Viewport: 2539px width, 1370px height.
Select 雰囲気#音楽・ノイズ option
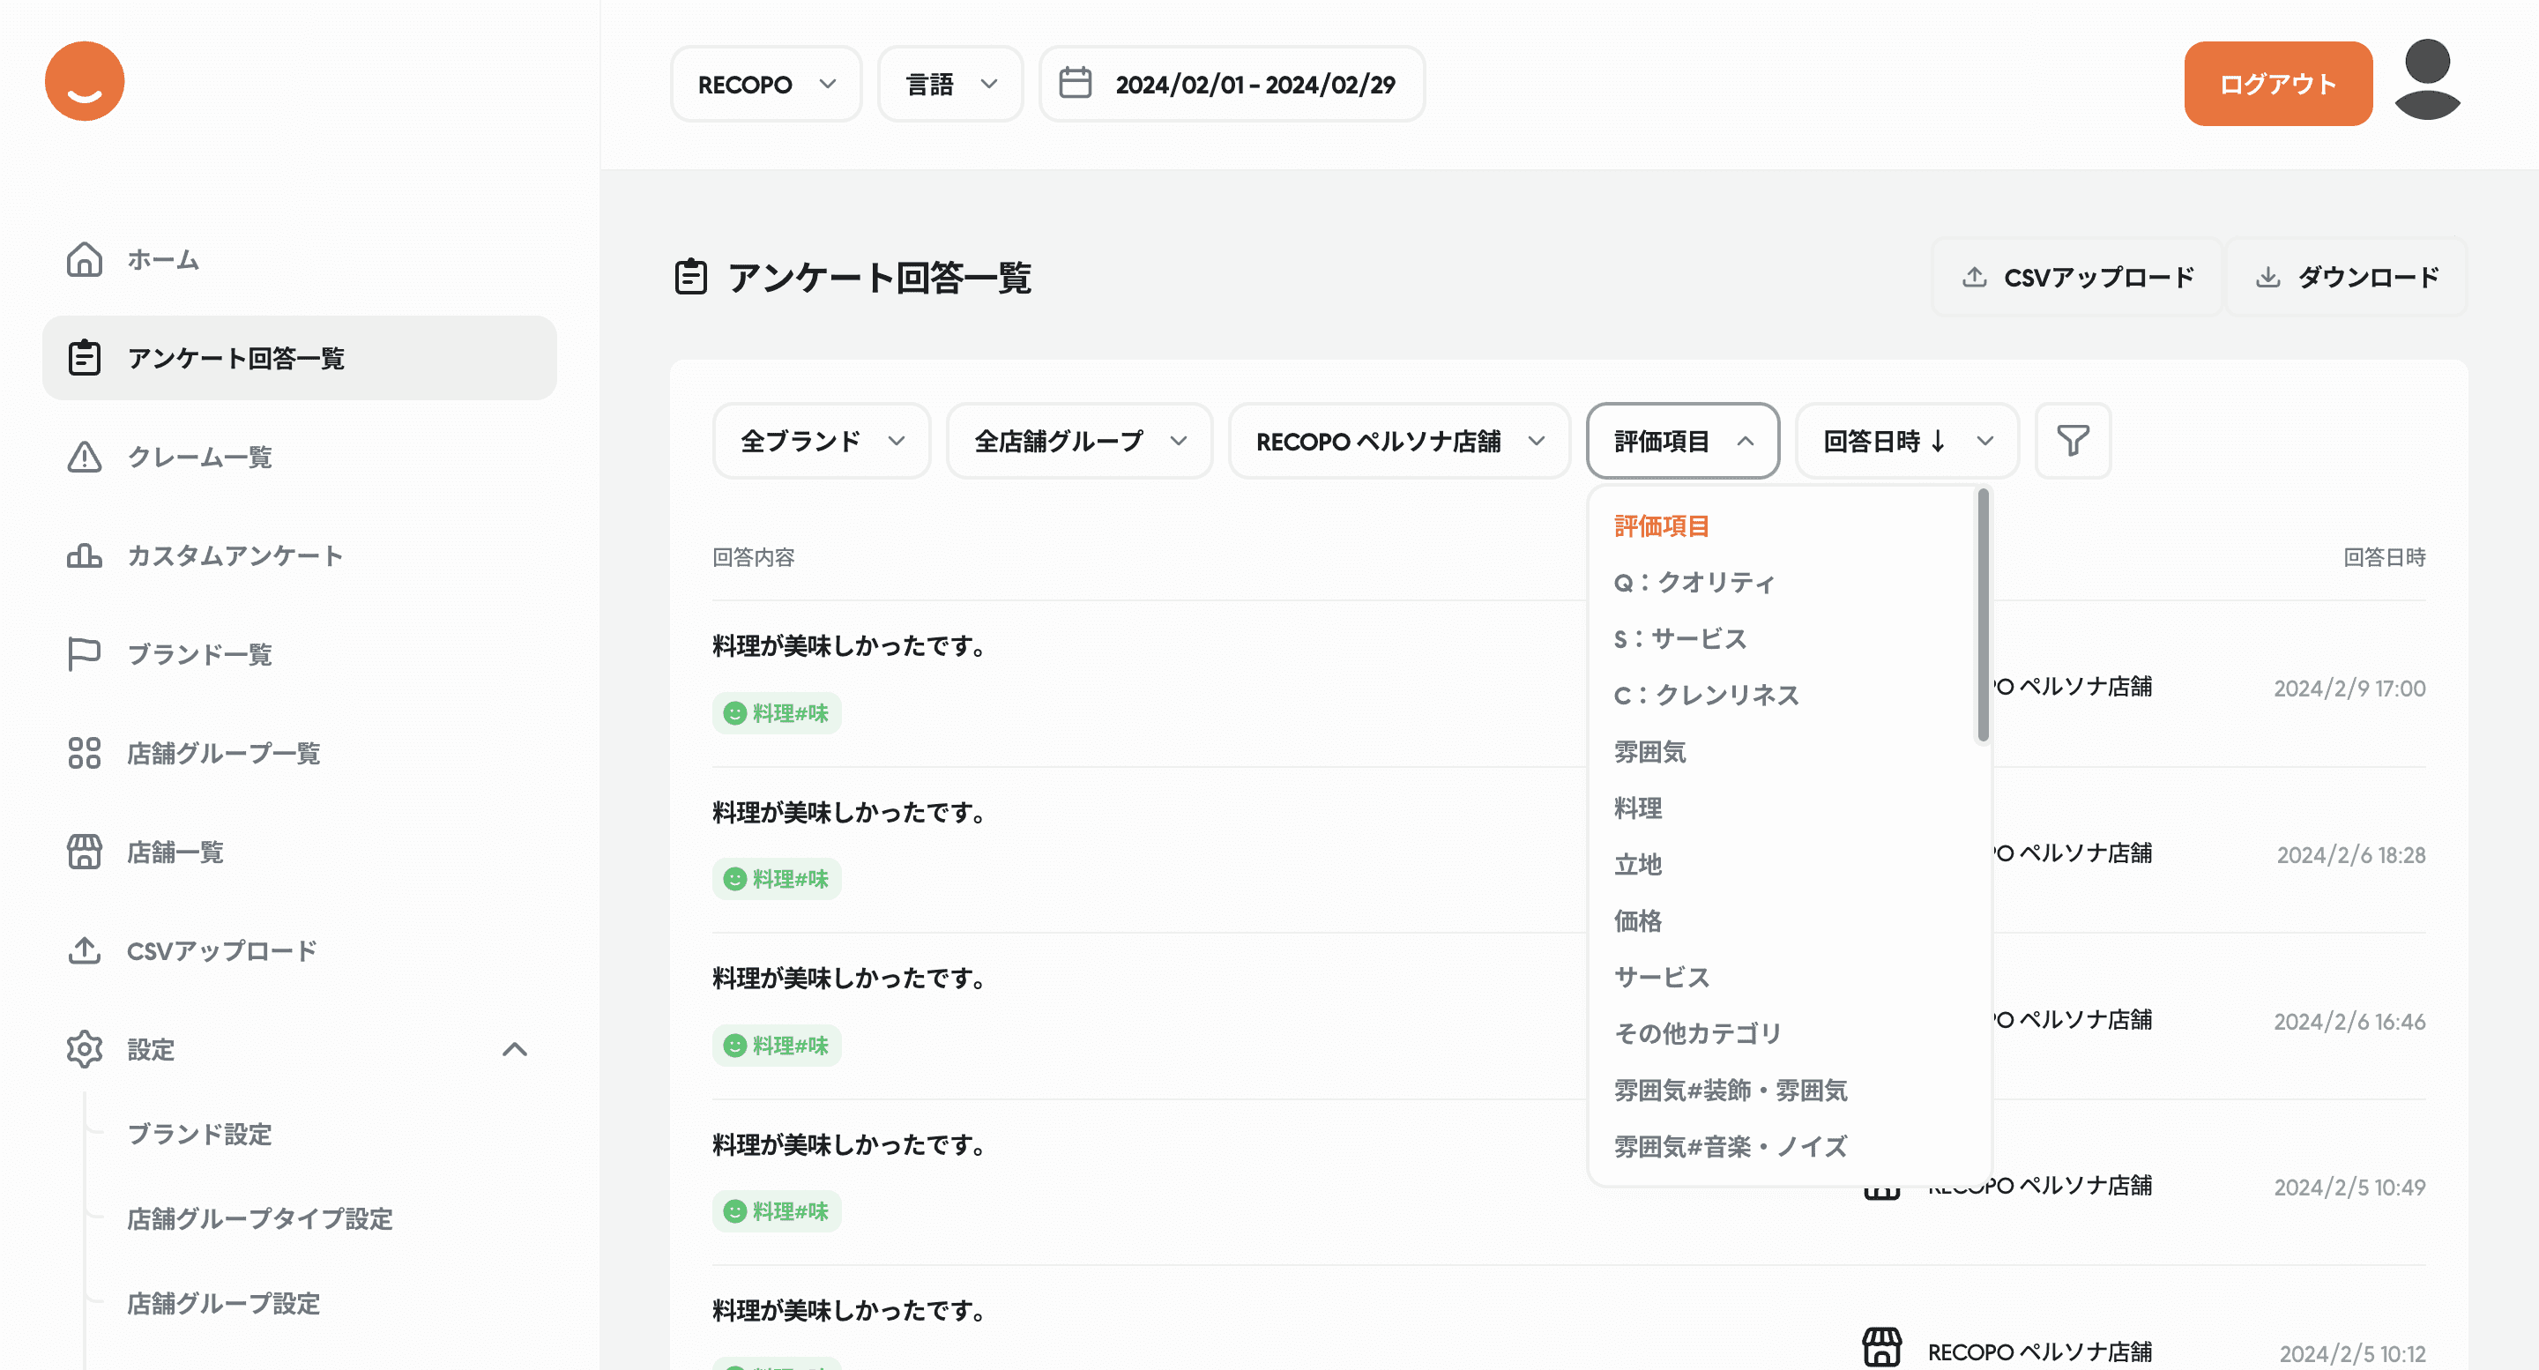pos(1730,1146)
